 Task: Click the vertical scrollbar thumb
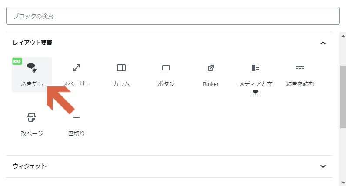click(343, 96)
